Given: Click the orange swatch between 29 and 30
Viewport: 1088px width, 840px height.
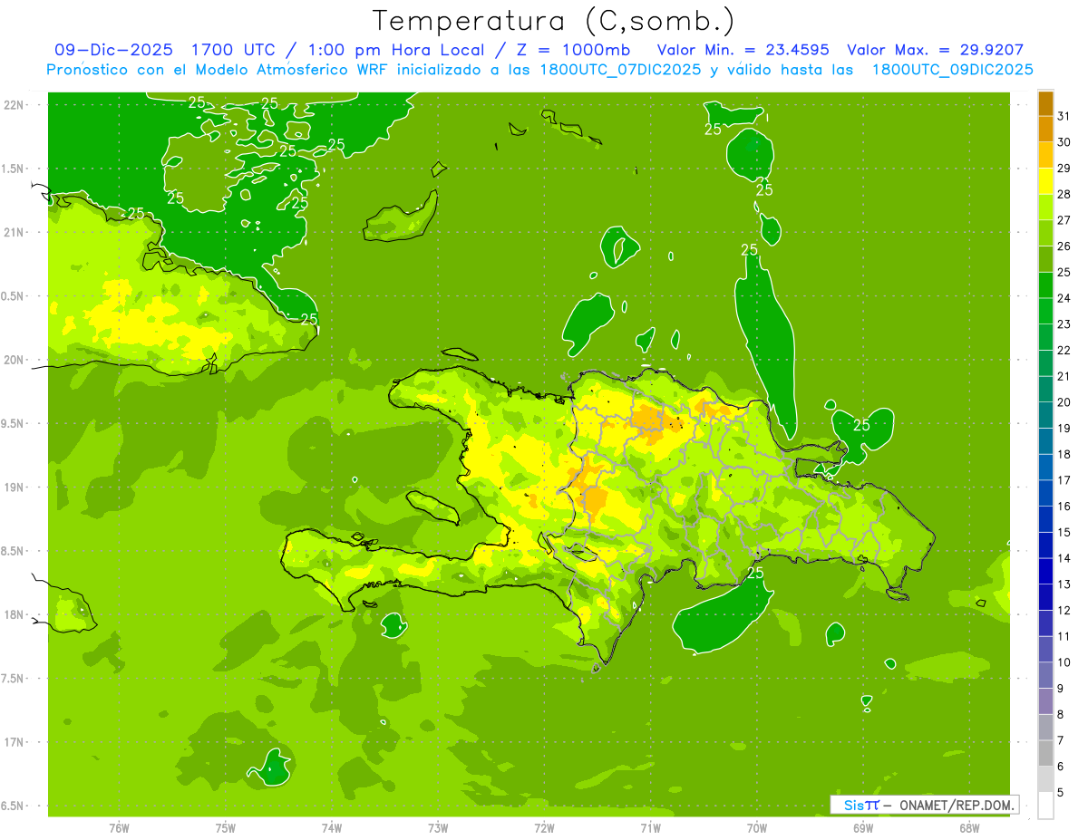Looking at the screenshot, I should tap(1045, 155).
